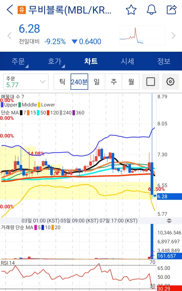Select the 주 weekly interval
Image resolution: width=182 pixels, height=291 pixels.
click(114, 82)
